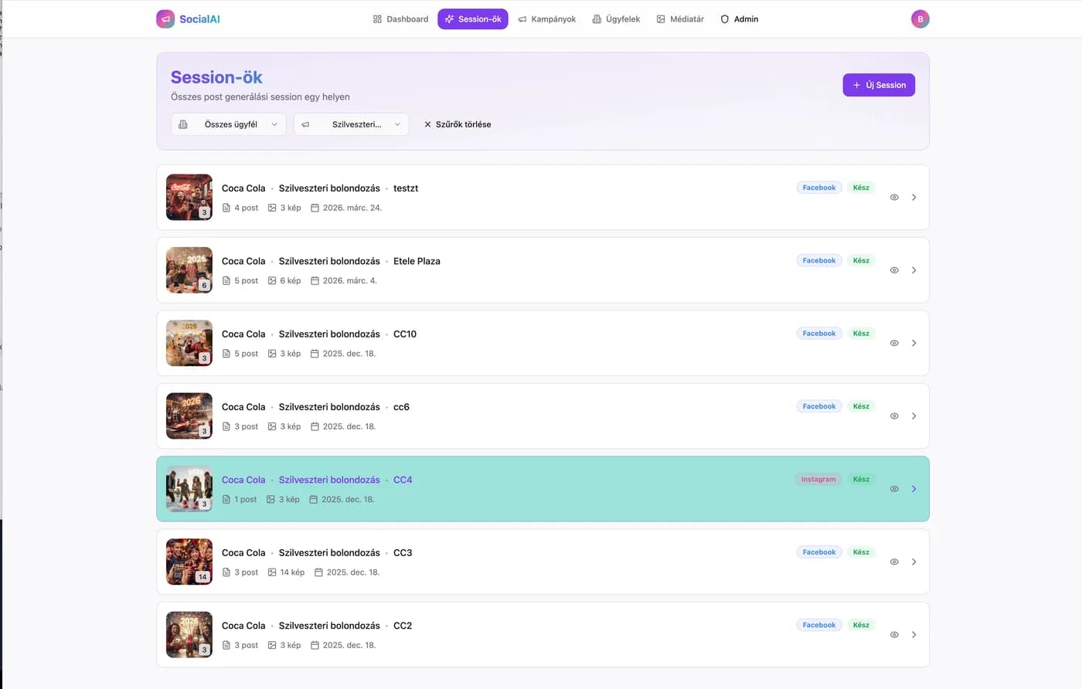Toggle the eye icon on Etele Plaza row
Image resolution: width=1082 pixels, height=689 pixels.
894,270
